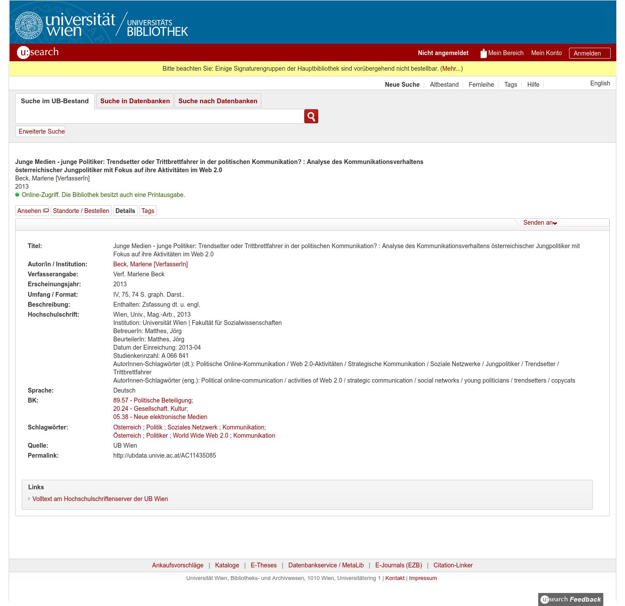The width and height of the screenshot is (625, 606).
Task: Open the Tags tab of the record
Action: click(148, 211)
